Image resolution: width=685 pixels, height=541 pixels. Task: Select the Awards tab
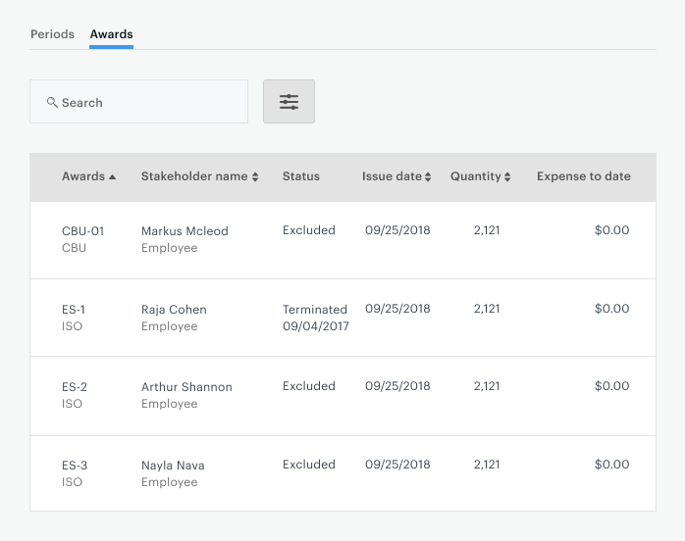(112, 34)
